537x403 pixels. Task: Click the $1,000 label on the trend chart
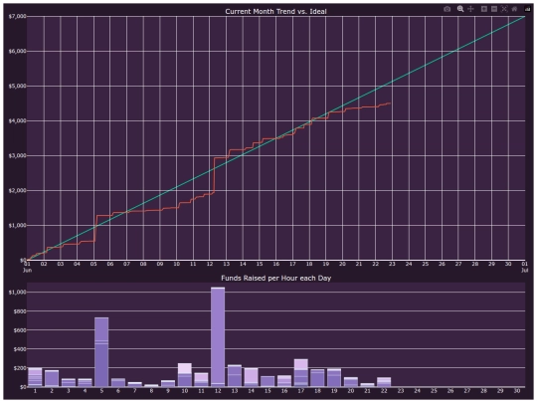click(x=17, y=226)
